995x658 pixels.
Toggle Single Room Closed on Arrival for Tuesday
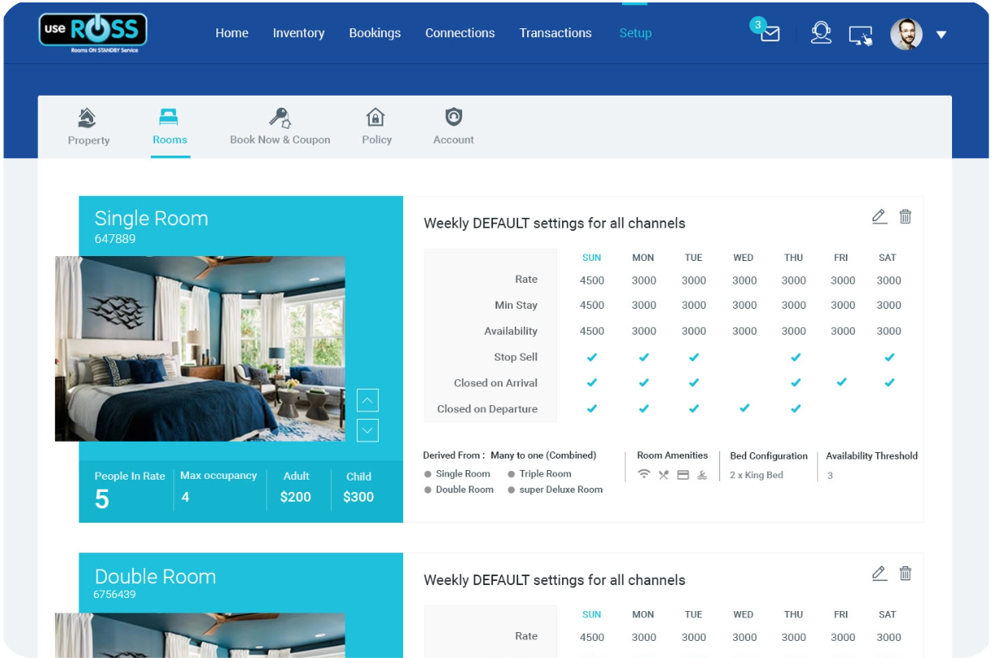[x=693, y=382]
